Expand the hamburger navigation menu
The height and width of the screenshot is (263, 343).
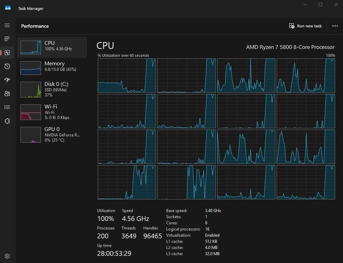tap(7, 25)
